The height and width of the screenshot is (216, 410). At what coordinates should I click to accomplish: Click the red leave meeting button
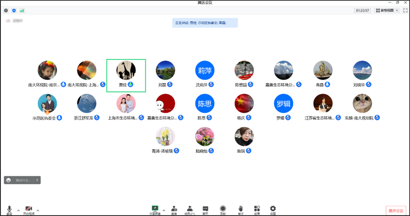[x=395, y=211]
